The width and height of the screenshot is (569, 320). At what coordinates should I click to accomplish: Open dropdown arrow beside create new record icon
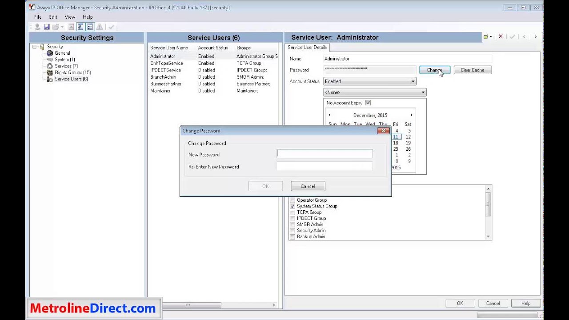pos(491,37)
